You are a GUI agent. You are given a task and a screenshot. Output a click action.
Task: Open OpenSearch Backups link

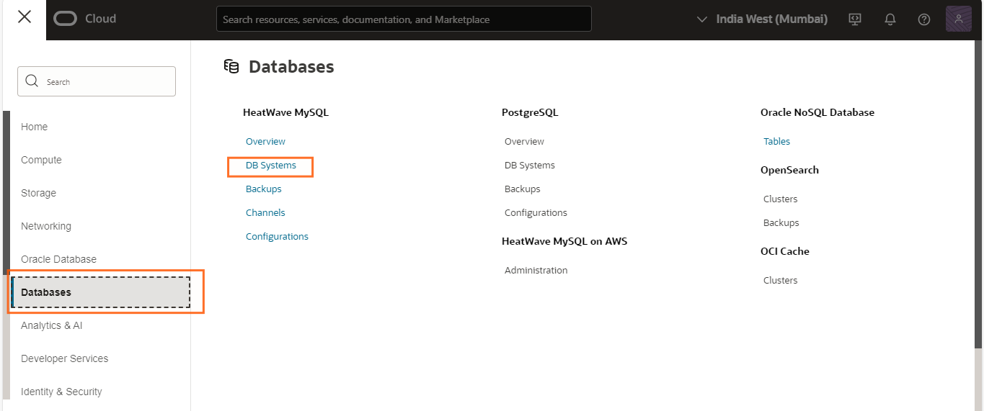781,223
